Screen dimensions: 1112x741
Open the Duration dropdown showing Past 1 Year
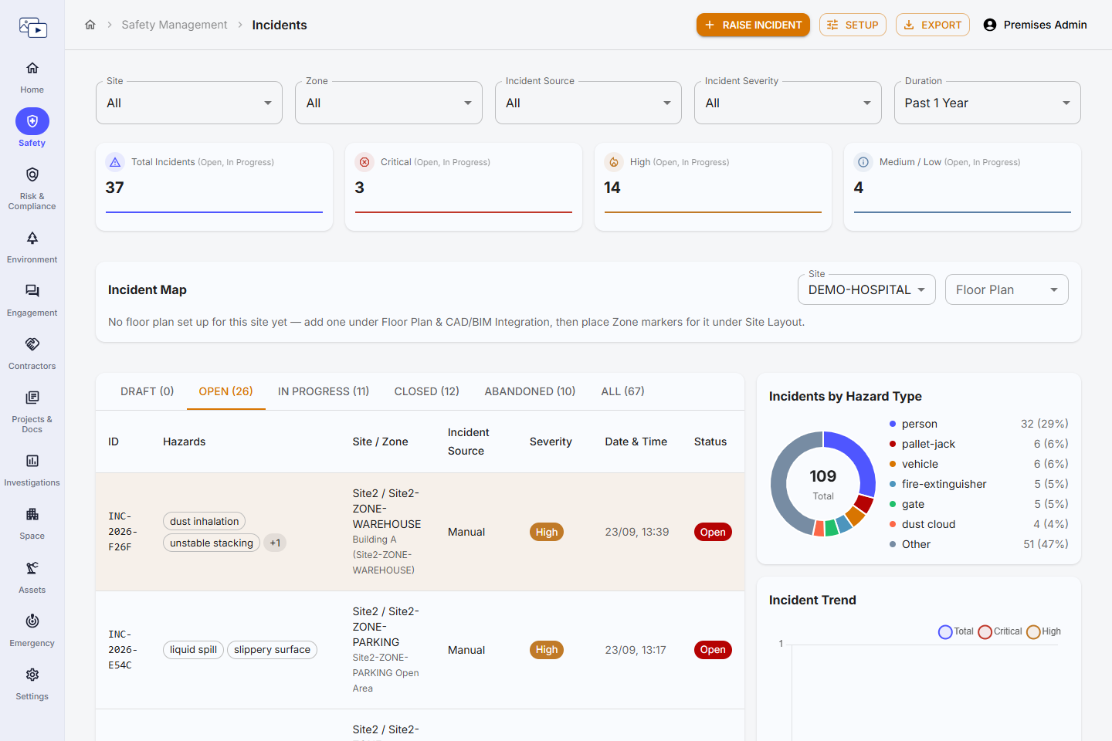click(x=988, y=103)
